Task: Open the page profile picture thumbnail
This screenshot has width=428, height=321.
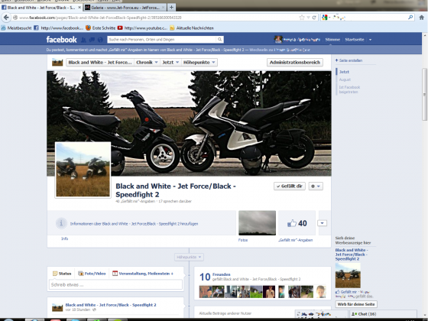Action: 83,170
